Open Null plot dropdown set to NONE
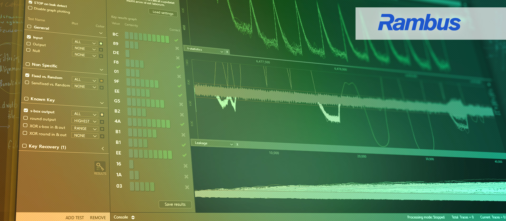Screen dimensions: 506x221 85,55
